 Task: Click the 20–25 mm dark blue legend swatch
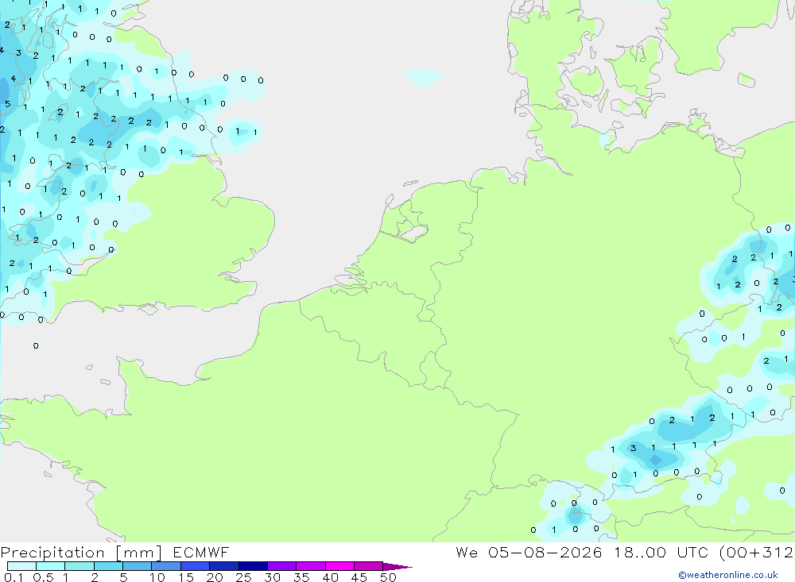pos(224,566)
